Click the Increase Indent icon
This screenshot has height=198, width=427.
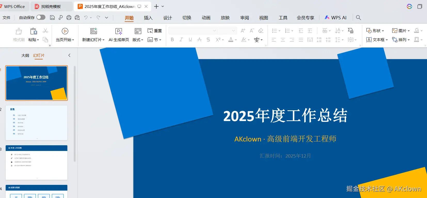(310, 31)
